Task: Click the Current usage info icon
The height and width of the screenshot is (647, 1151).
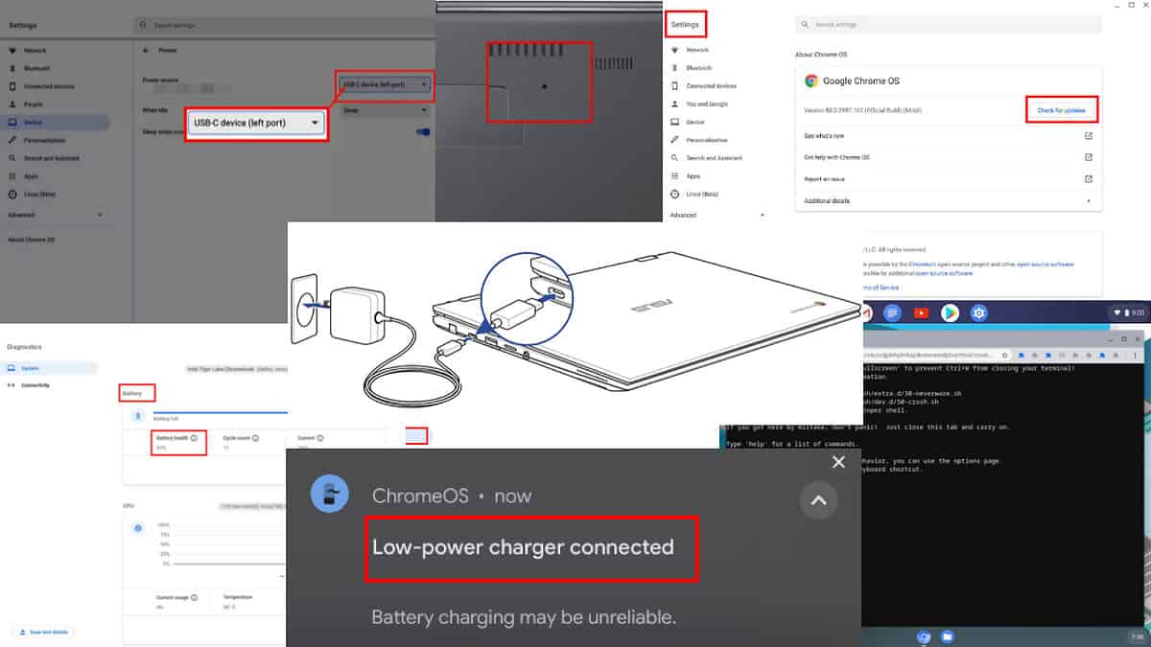Action: (x=194, y=597)
